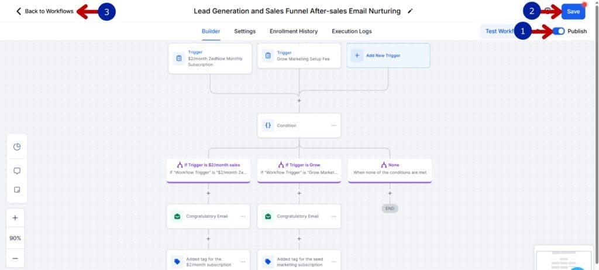Select the Grow Marketing Setup Fee trigger

[299, 56]
